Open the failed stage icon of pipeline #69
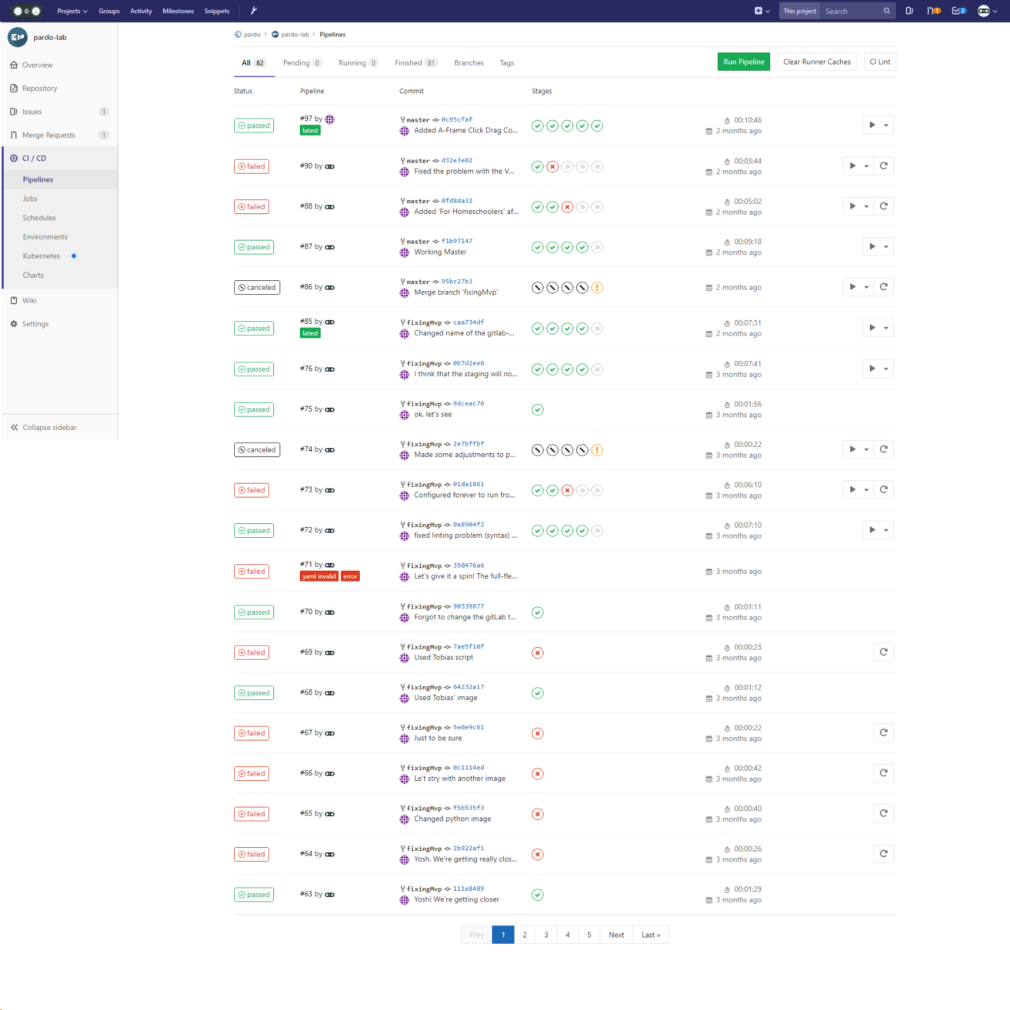 point(538,653)
